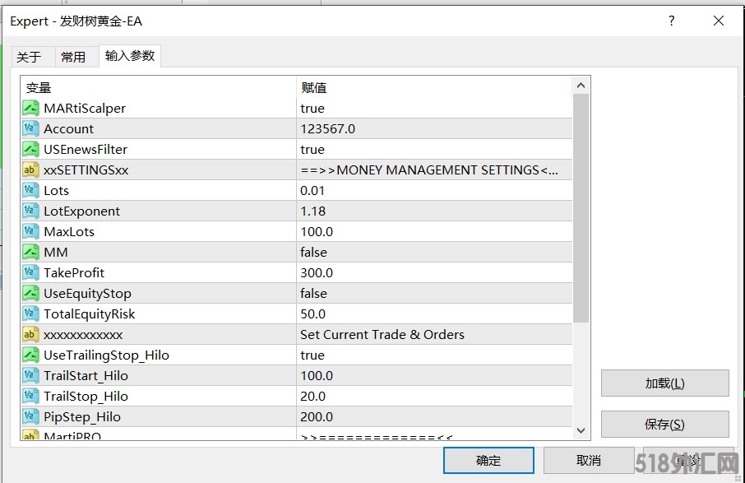The height and width of the screenshot is (483, 745).
Task: Click the boolean icon next to UseEquityStop
Action: click(x=30, y=293)
